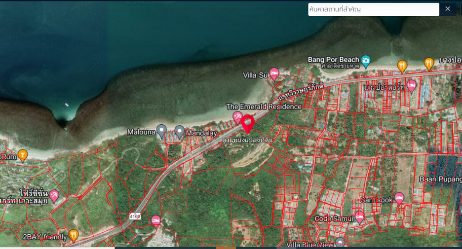Click the ถ.ทวีราษฎร์ภักดี road name label
This screenshot has width=462, height=249.
pos(301,92)
